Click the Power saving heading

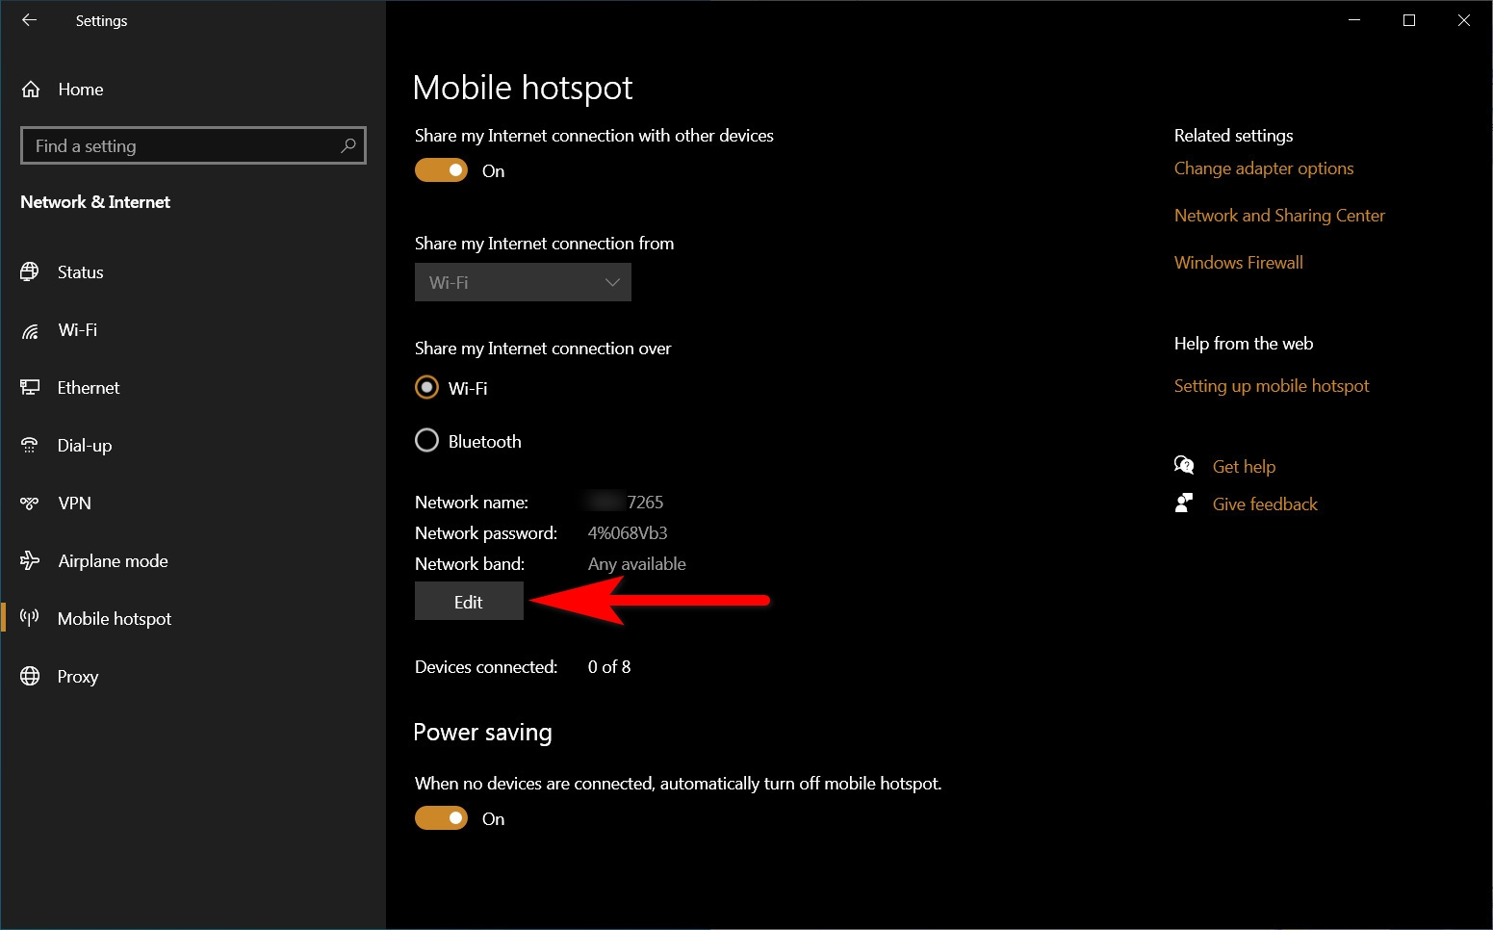click(482, 733)
